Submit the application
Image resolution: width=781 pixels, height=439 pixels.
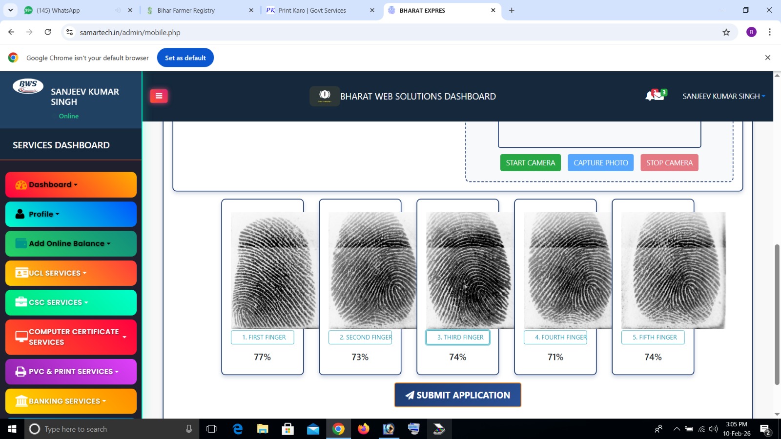[x=457, y=395]
